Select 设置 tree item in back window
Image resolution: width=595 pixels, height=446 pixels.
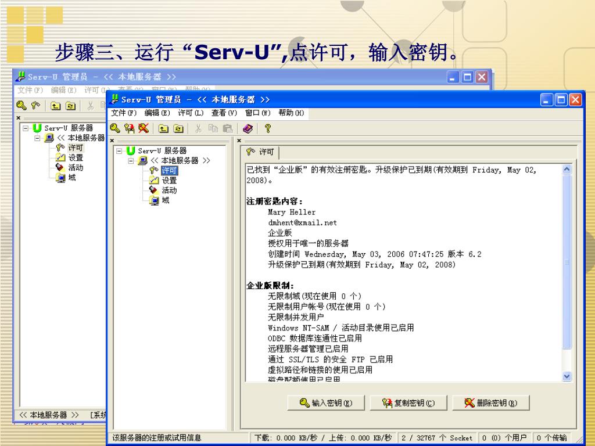[76, 158]
